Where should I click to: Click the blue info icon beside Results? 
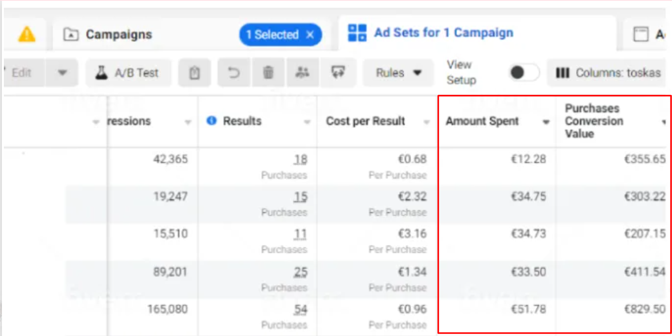[x=211, y=121]
